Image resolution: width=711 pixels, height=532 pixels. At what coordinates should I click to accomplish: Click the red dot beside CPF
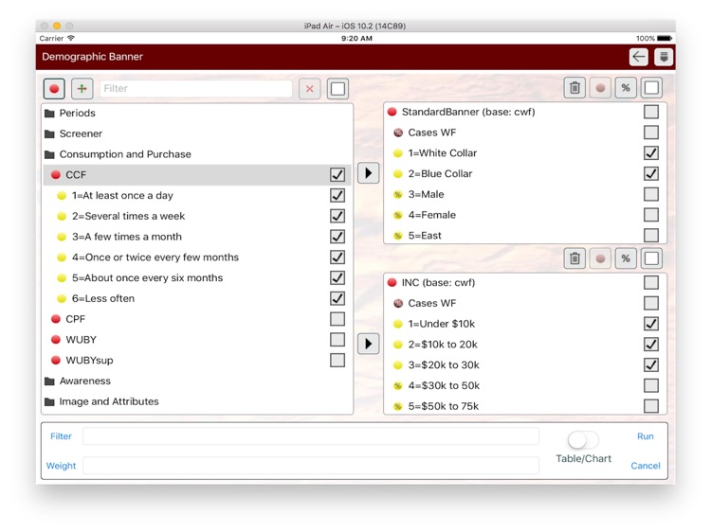[56, 319]
